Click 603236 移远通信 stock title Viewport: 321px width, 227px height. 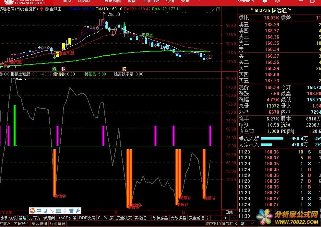click(x=273, y=10)
